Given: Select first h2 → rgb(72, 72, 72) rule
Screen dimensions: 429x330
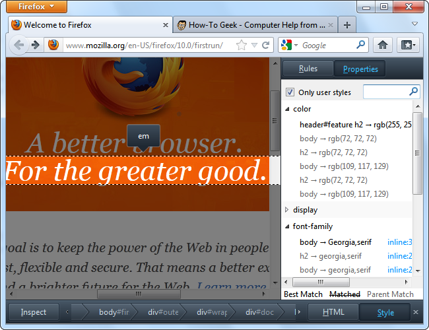Looking at the screenshot, I should (333, 152).
